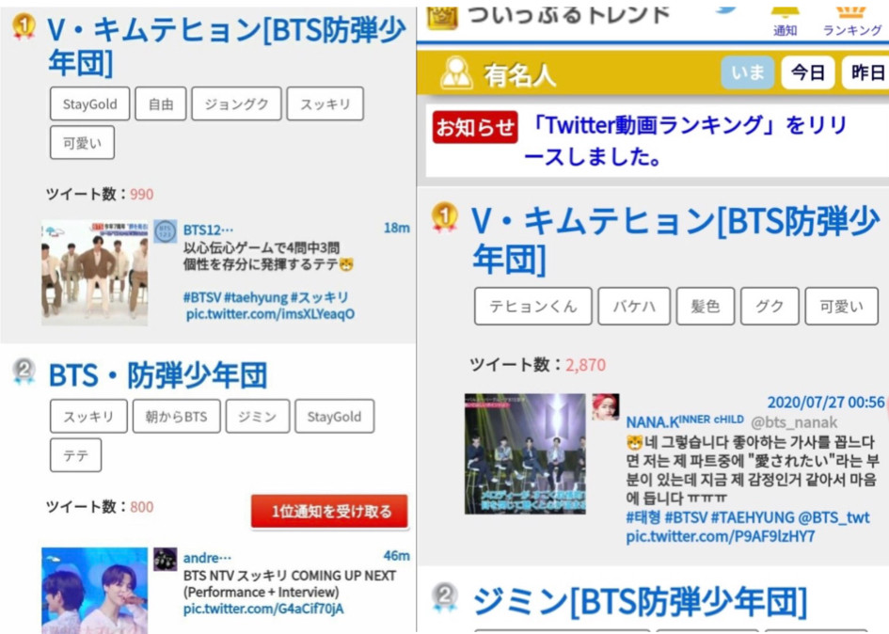
Task: Click silver rank 2 medal beside ジミン
Action: coord(445,597)
